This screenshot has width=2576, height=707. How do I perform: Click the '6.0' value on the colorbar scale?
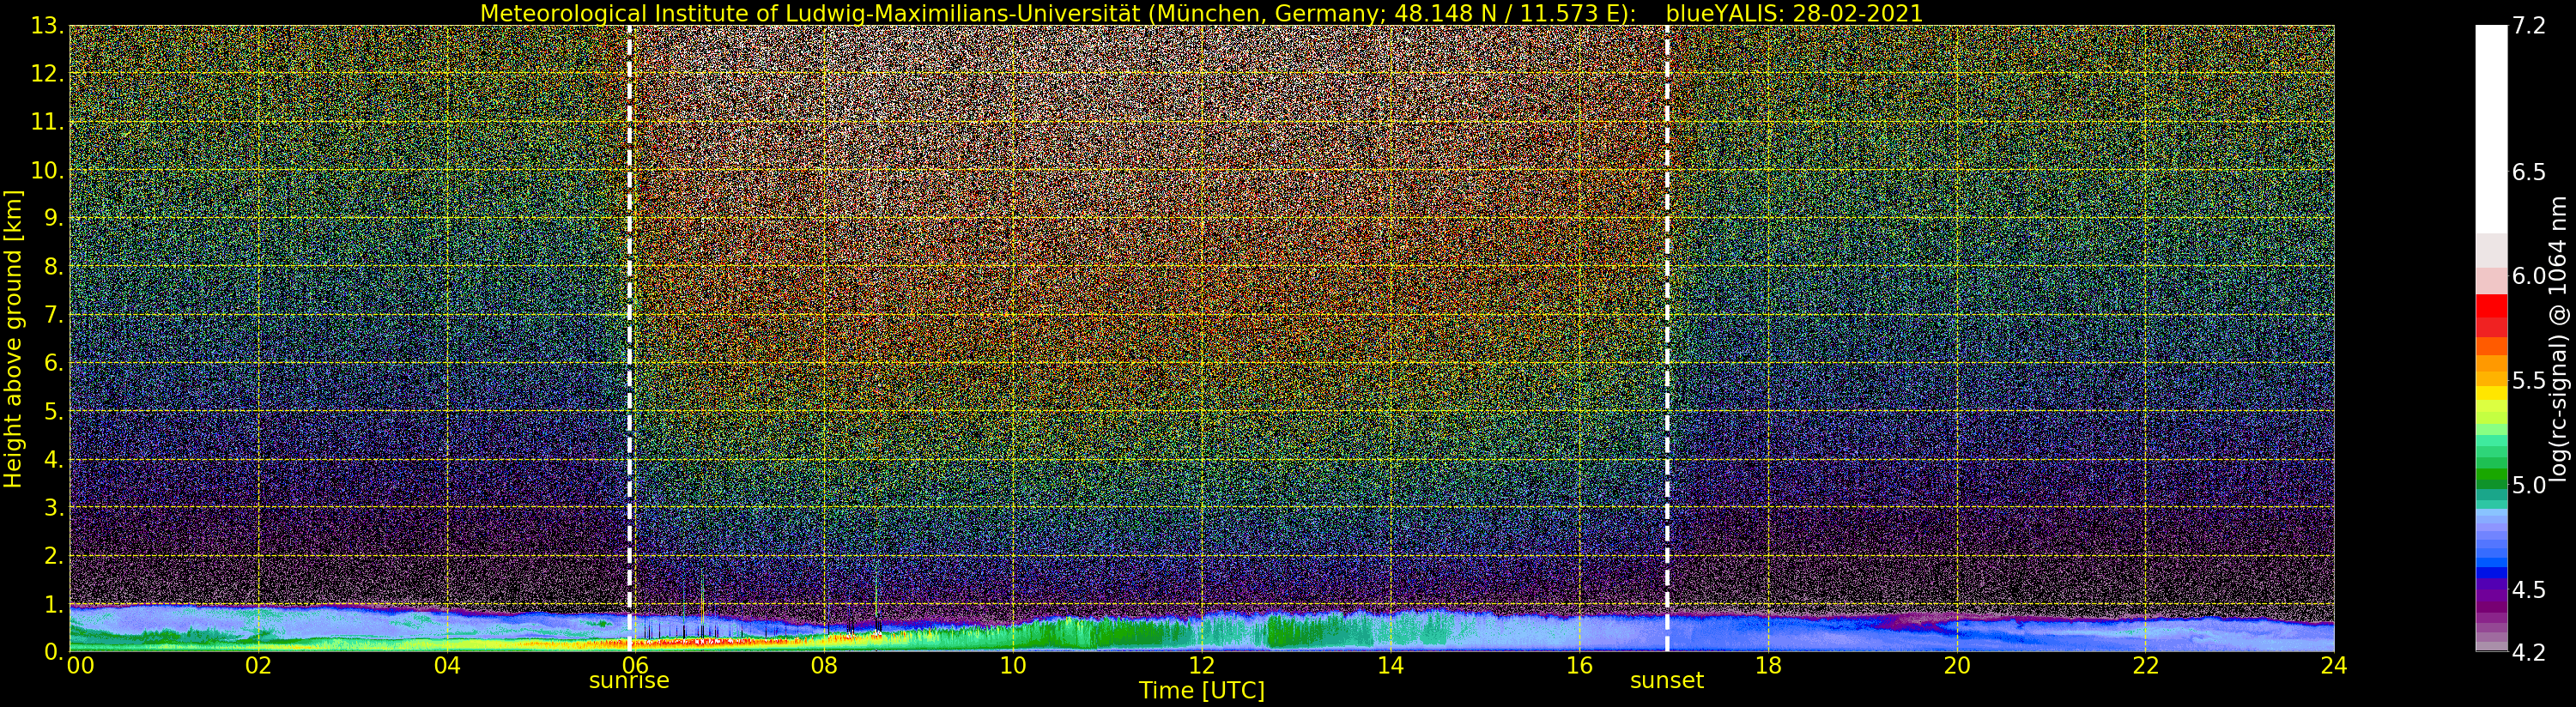pyautogui.click(x=2530, y=276)
